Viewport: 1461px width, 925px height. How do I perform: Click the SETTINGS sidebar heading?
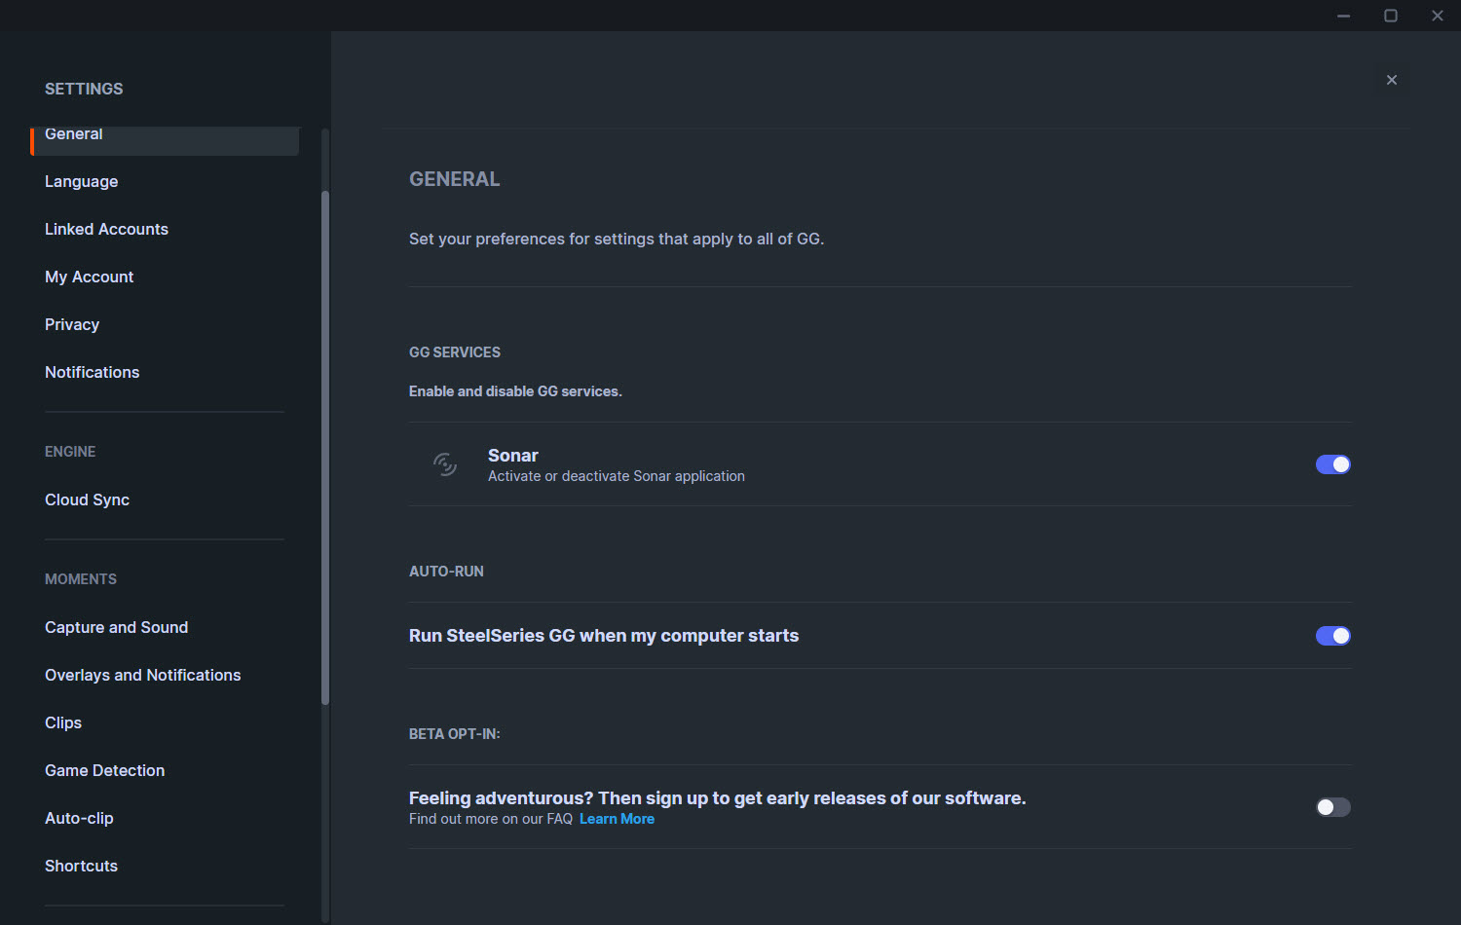coord(84,89)
